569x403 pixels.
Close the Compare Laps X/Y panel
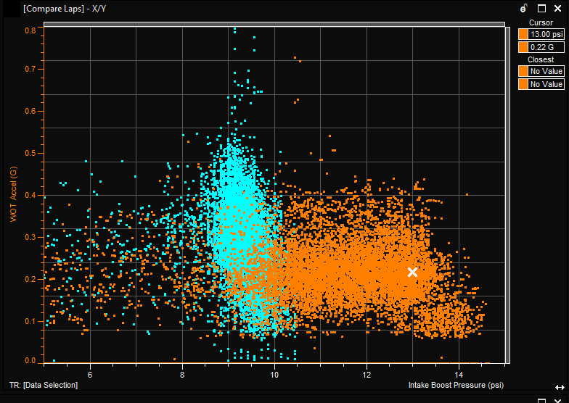pos(558,9)
